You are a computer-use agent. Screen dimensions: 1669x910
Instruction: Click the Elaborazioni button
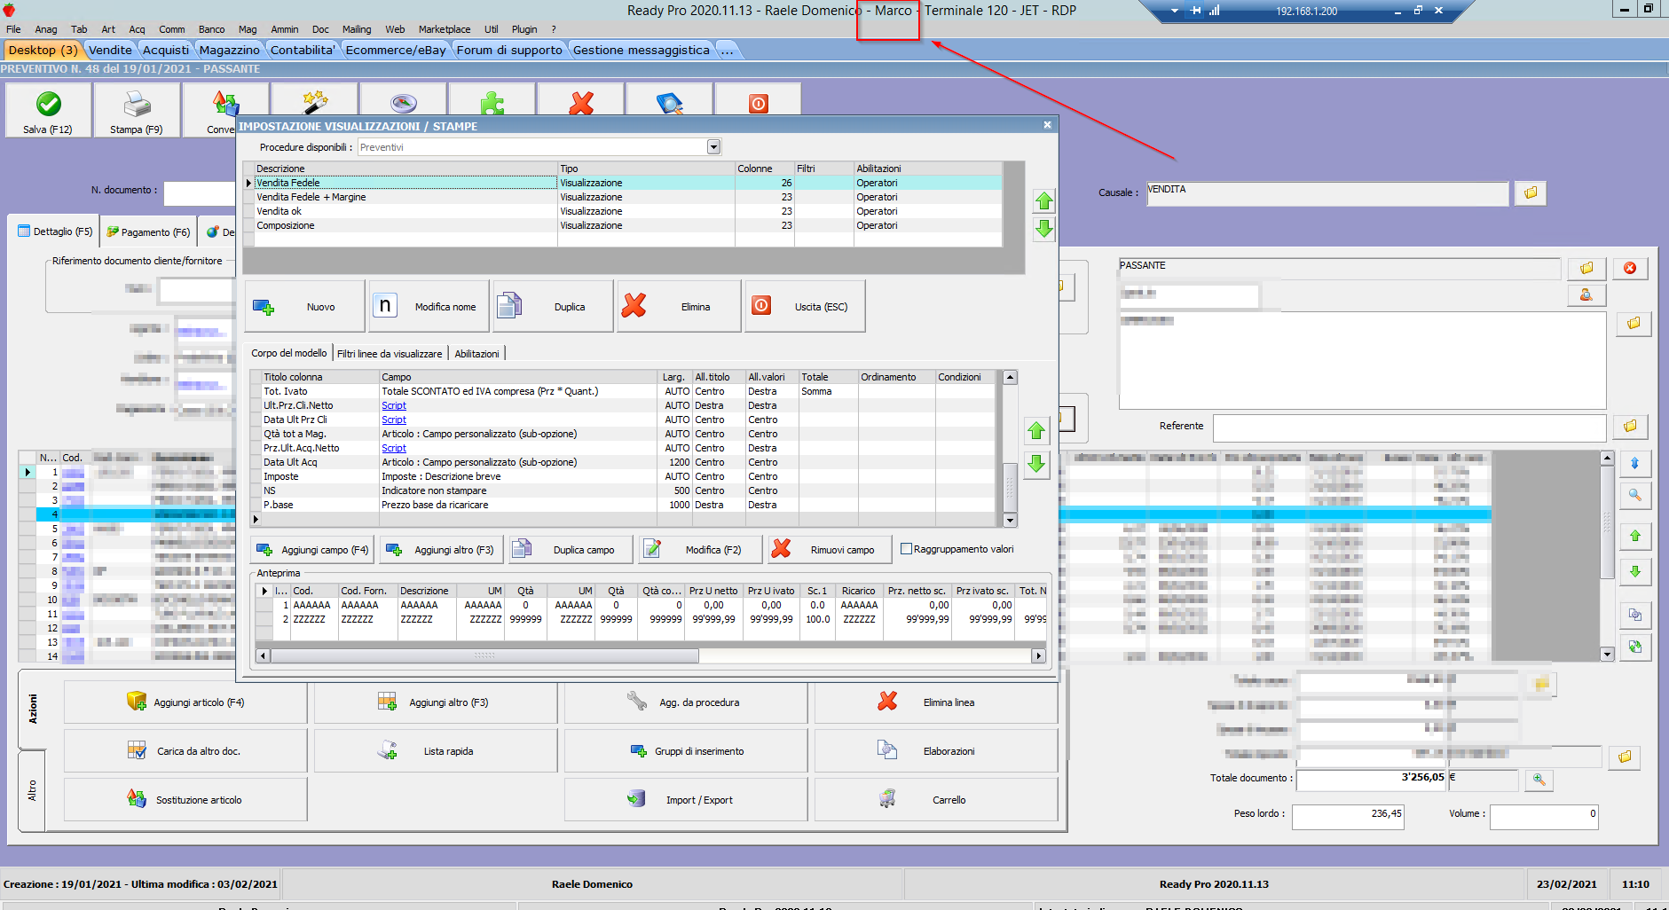[936, 751]
